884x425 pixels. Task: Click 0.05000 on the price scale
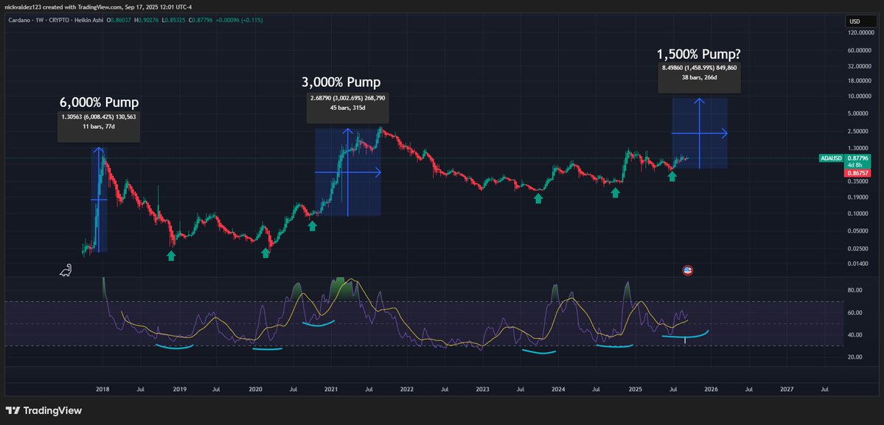860,231
